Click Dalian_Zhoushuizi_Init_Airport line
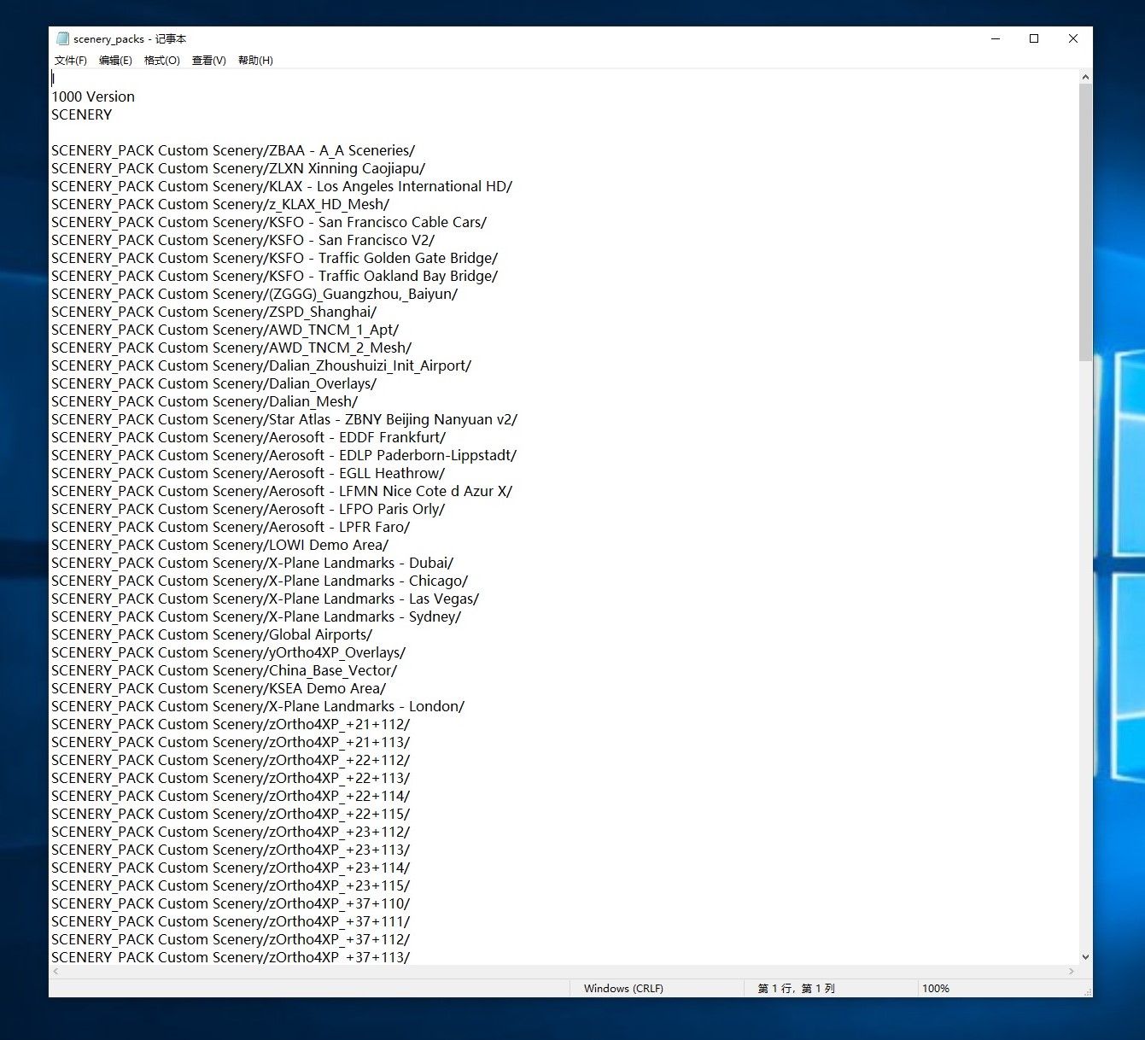 click(261, 365)
